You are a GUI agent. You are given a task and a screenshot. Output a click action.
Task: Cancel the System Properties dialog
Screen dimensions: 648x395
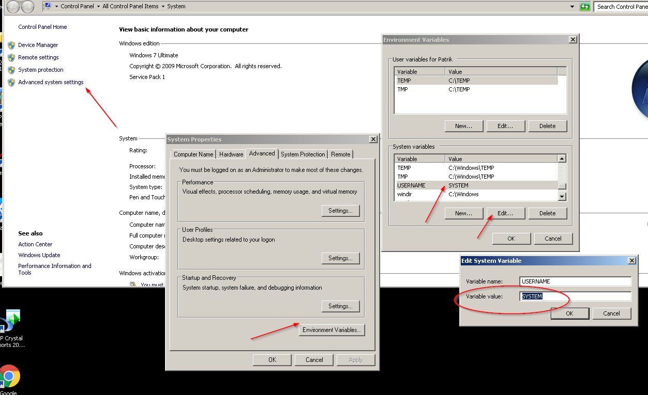[x=314, y=360]
